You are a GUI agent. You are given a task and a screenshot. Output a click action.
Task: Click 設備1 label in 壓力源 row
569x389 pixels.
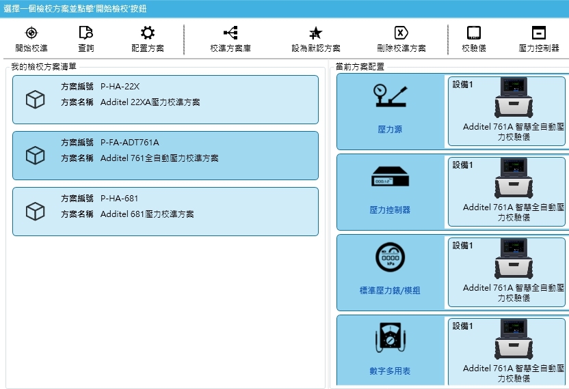pyautogui.click(x=463, y=85)
